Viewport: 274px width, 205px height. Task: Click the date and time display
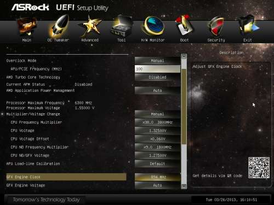pos(231,200)
